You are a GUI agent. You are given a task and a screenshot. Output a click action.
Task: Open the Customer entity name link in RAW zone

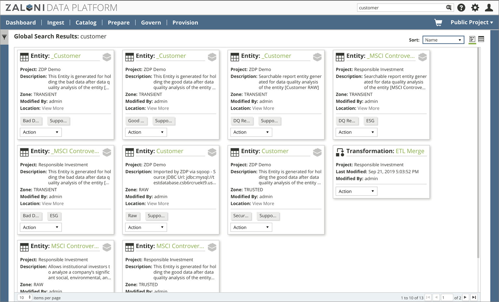[170, 151]
